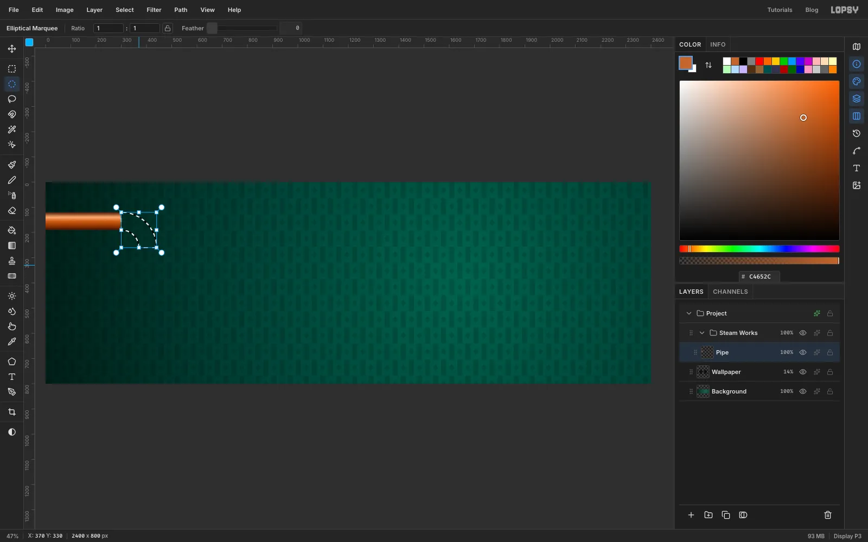Pick the red swatch in palette
The image size is (868, 542).
[759, 61]
